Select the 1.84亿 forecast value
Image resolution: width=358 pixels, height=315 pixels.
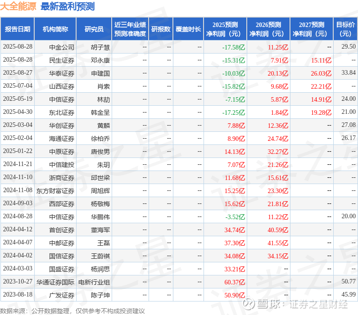(280, 112)
